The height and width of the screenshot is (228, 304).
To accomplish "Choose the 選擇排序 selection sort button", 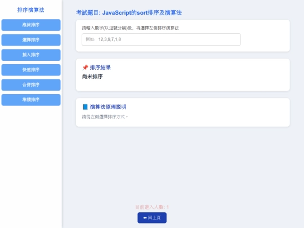I will (31, 40).
